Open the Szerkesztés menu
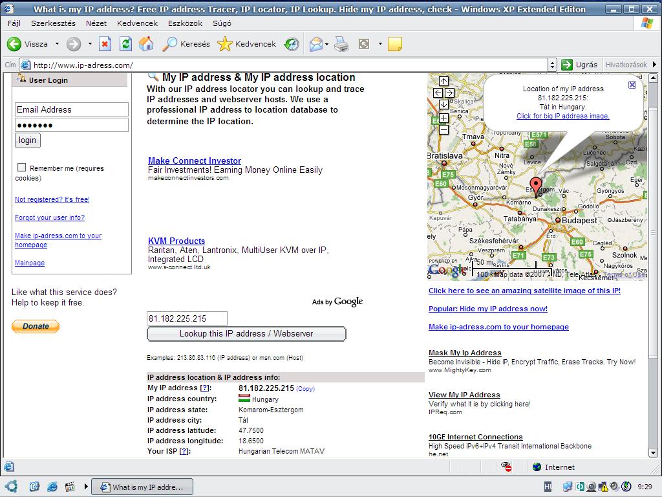The width and height of the screenshot is (662, 497). (53, 23)
